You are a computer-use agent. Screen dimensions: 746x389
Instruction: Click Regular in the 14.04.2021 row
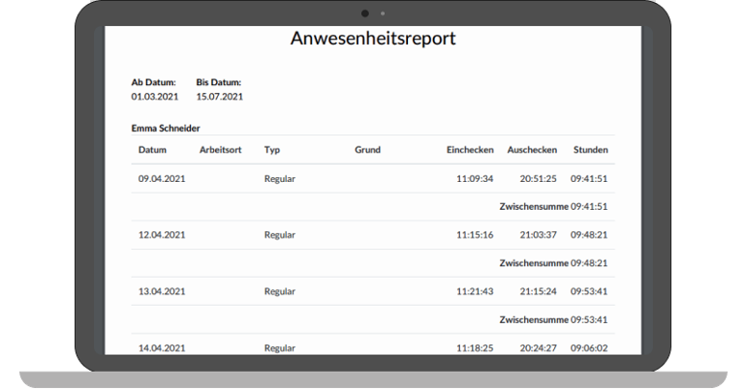[x=280, y=348]
